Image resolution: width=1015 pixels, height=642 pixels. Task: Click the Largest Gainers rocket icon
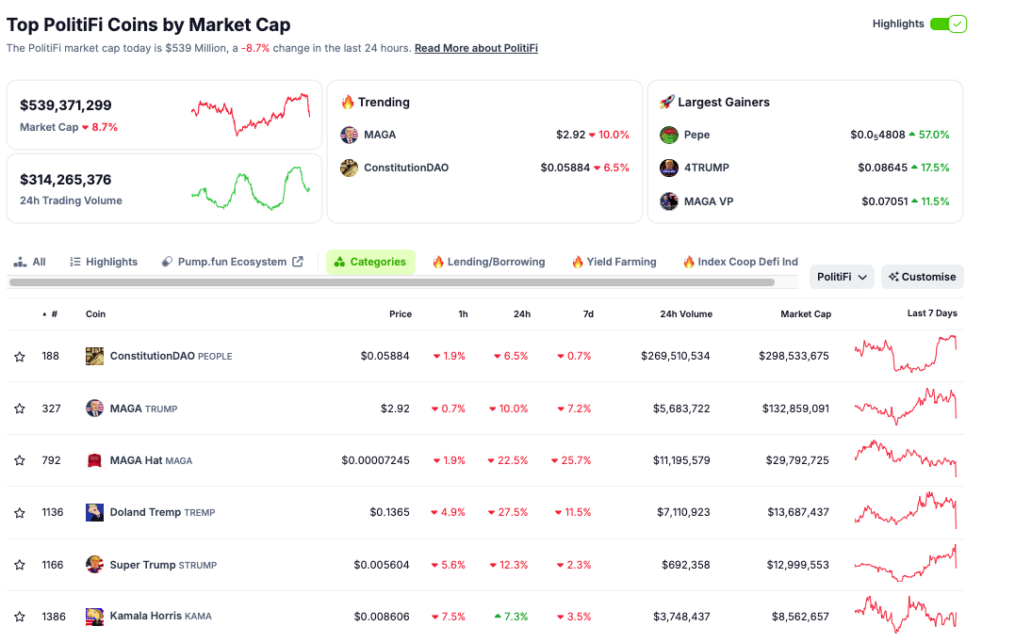click(667, 102)
